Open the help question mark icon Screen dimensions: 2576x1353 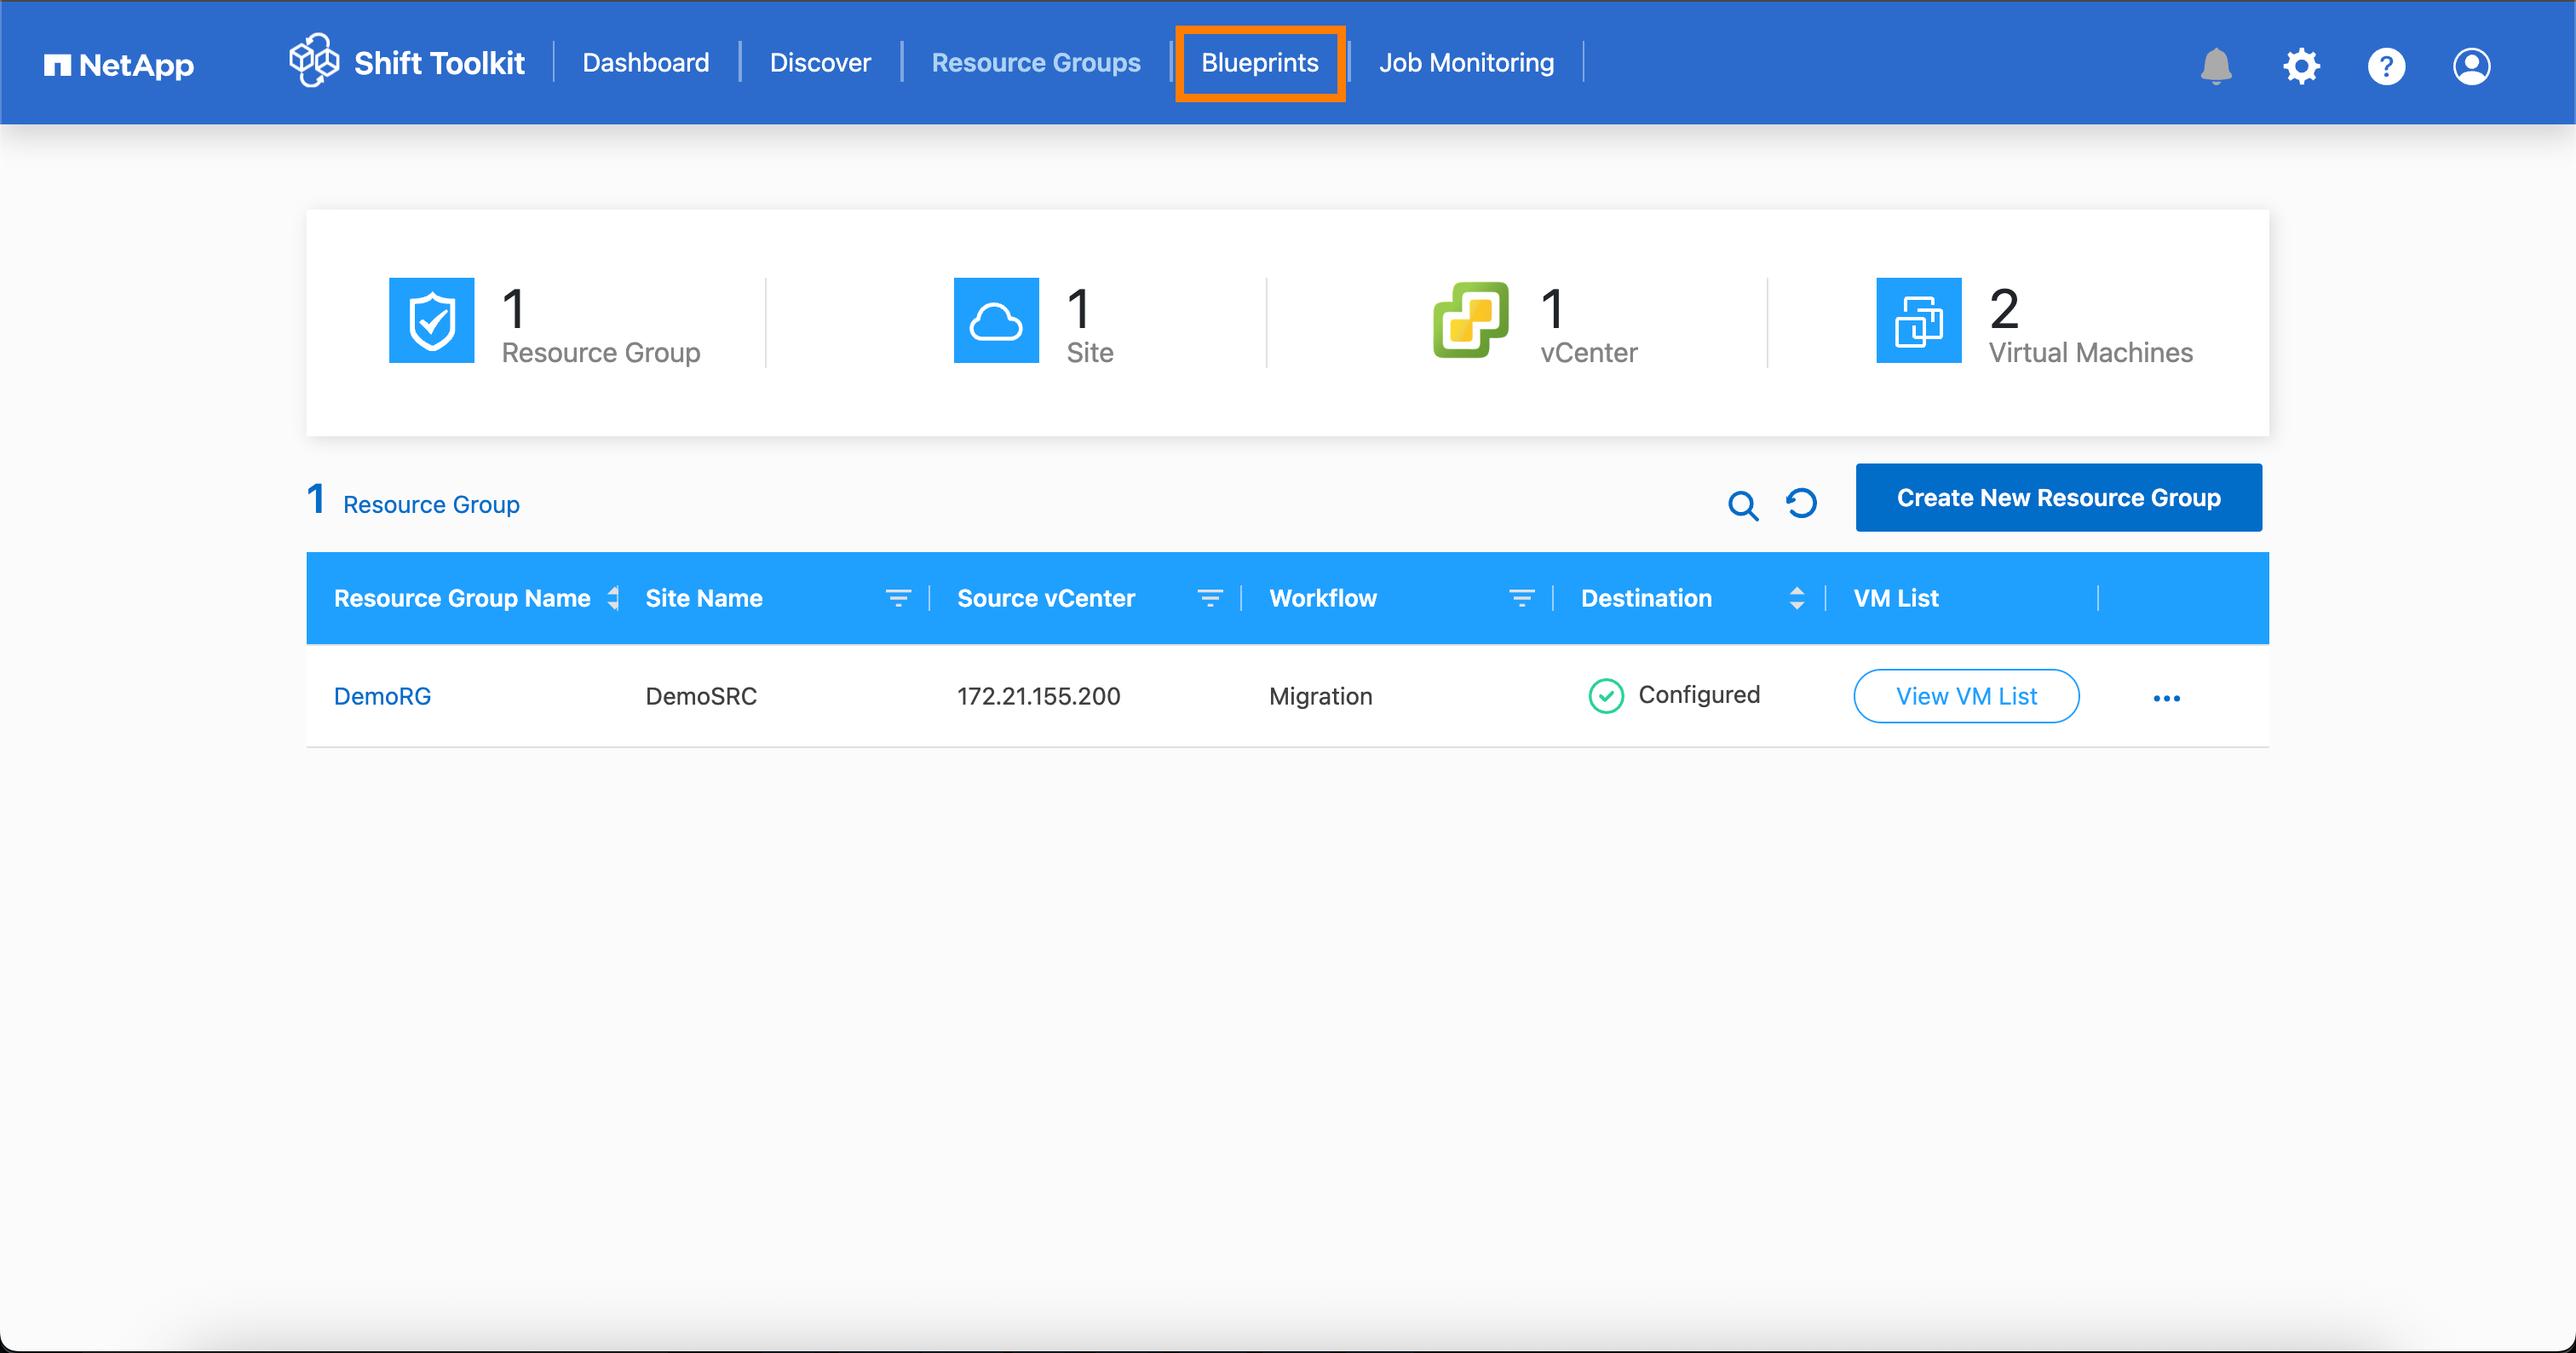click(x=2386, y=66)
